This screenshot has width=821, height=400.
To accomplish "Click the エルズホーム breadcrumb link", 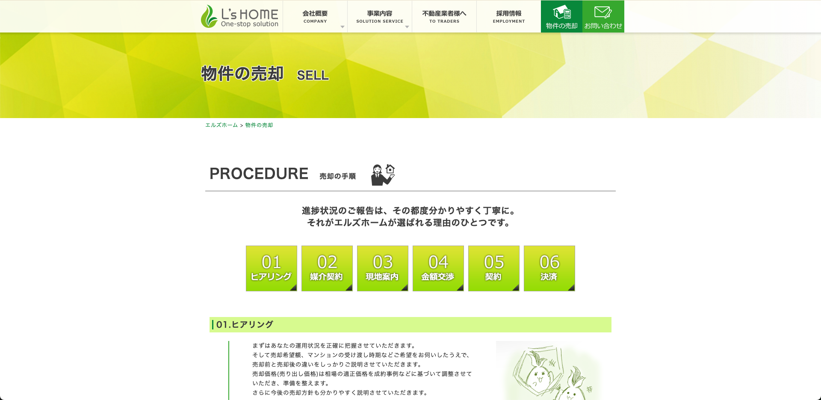I will click(x=221, y=125).
